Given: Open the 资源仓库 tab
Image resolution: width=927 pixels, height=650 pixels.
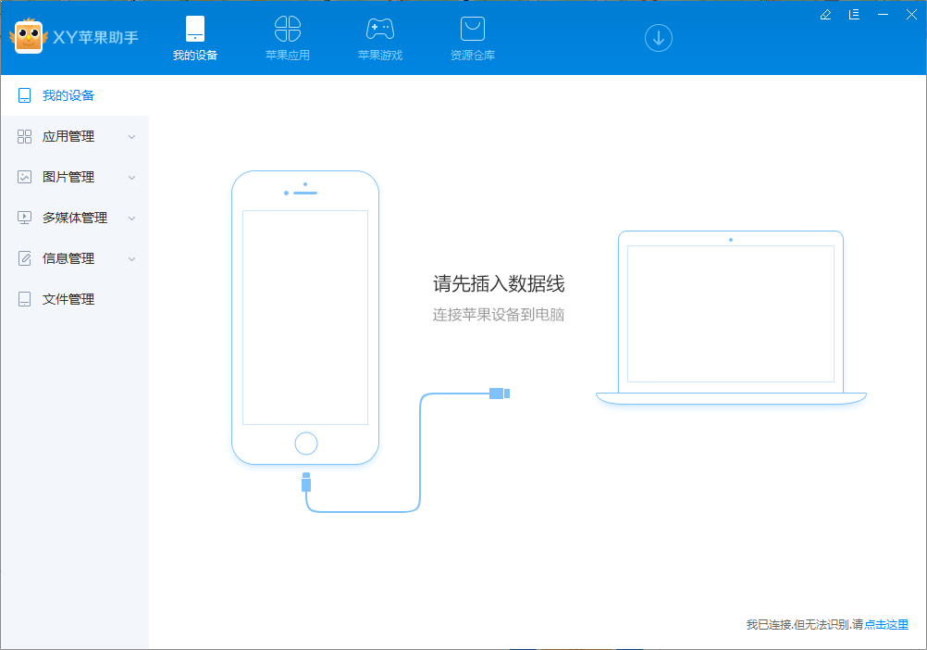Looking at the screenshot, I should point(473,39).
